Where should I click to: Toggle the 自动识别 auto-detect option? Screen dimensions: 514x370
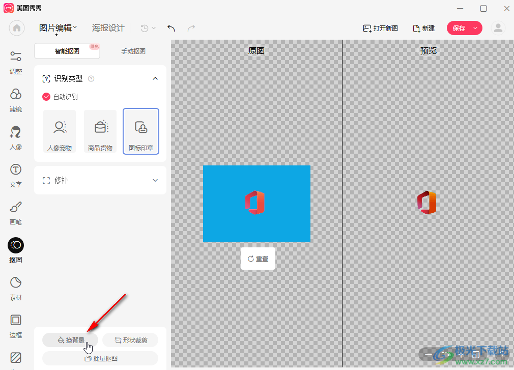(x=46, y=97)
